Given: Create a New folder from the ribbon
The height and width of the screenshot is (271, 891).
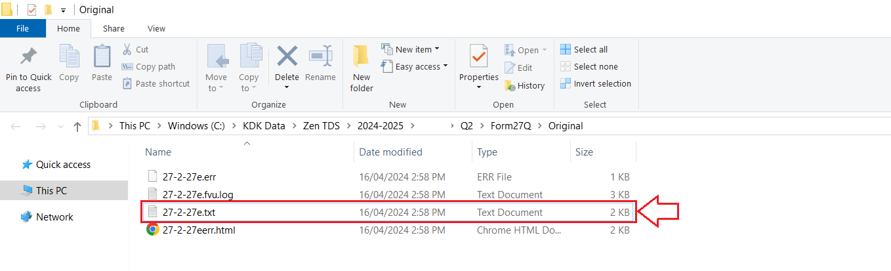Looking at the screenshot, I should click(x=361, y=69).
